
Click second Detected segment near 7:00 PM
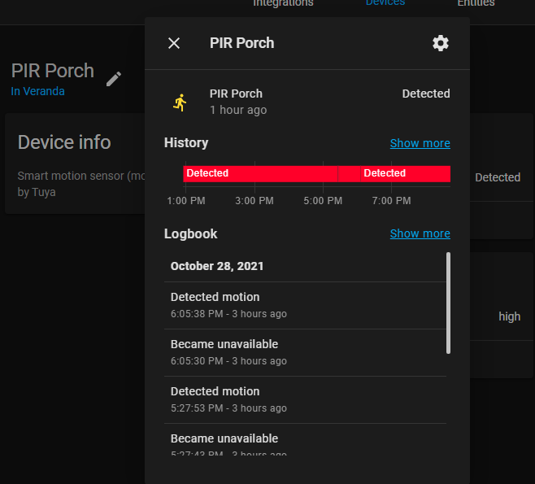pyautogui.click(x=406, y=174)
